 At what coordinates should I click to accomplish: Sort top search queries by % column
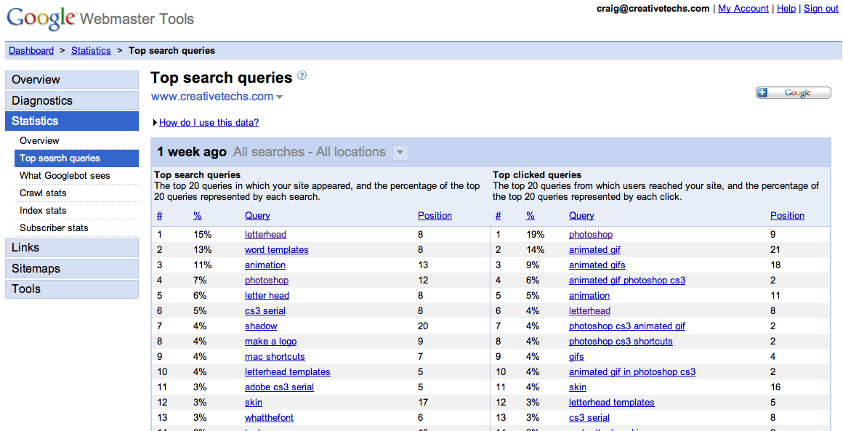pos(198,215)
